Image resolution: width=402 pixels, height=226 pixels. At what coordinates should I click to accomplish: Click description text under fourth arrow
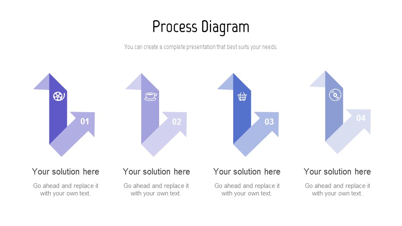tap(338, 189)
